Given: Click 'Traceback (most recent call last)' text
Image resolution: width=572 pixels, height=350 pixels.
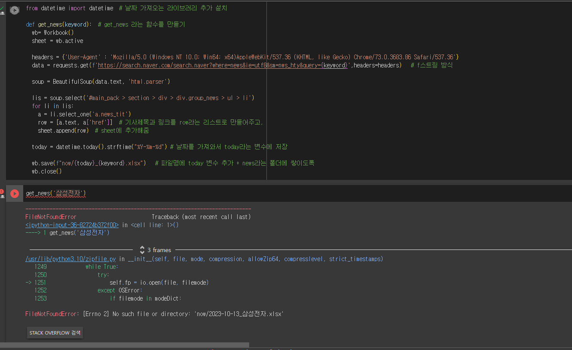Looking at the screenshot, I should [x=201, y=217].
